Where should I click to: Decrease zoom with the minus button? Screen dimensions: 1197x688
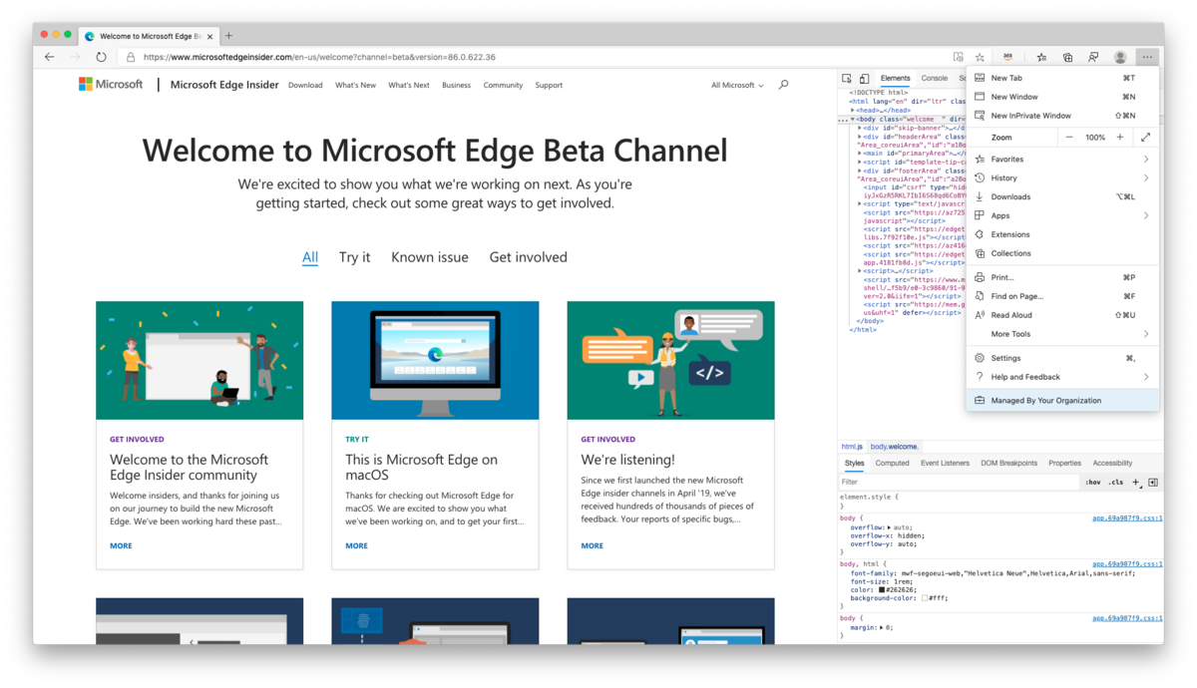1069,137
